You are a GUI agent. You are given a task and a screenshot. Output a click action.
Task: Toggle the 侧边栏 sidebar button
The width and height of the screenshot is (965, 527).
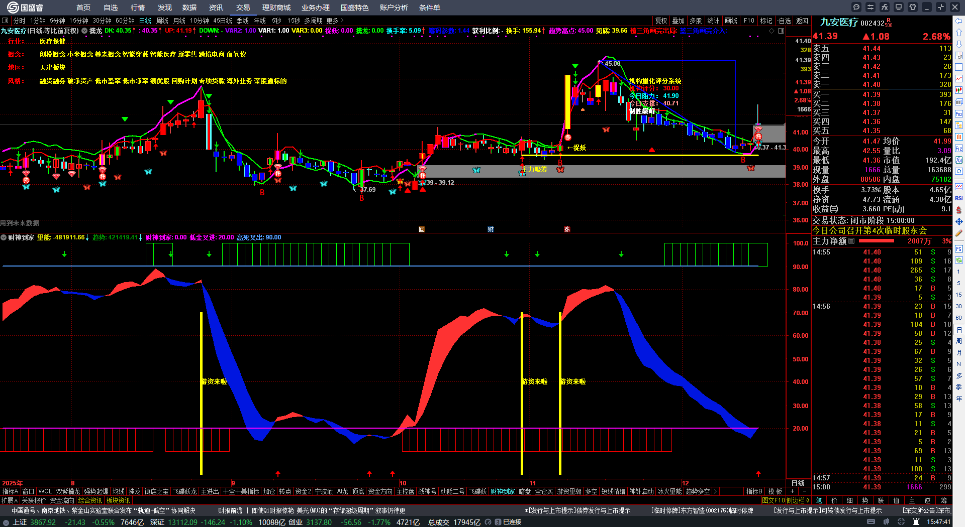click(x=798, y=500)
